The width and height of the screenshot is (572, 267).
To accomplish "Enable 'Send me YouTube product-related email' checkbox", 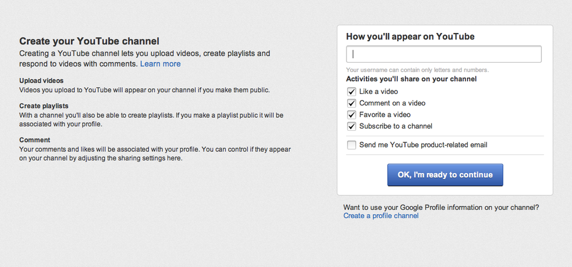I will [x=351, y=145].
